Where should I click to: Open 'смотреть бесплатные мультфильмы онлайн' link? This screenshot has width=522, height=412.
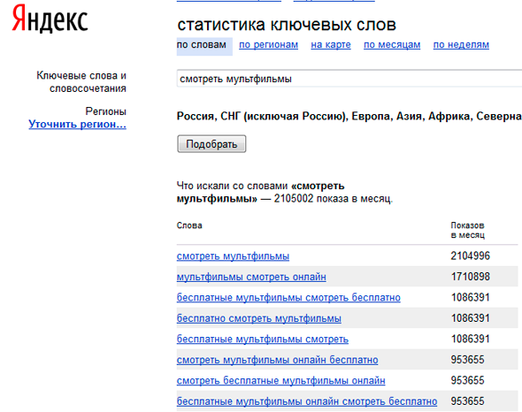coord(280,381)
